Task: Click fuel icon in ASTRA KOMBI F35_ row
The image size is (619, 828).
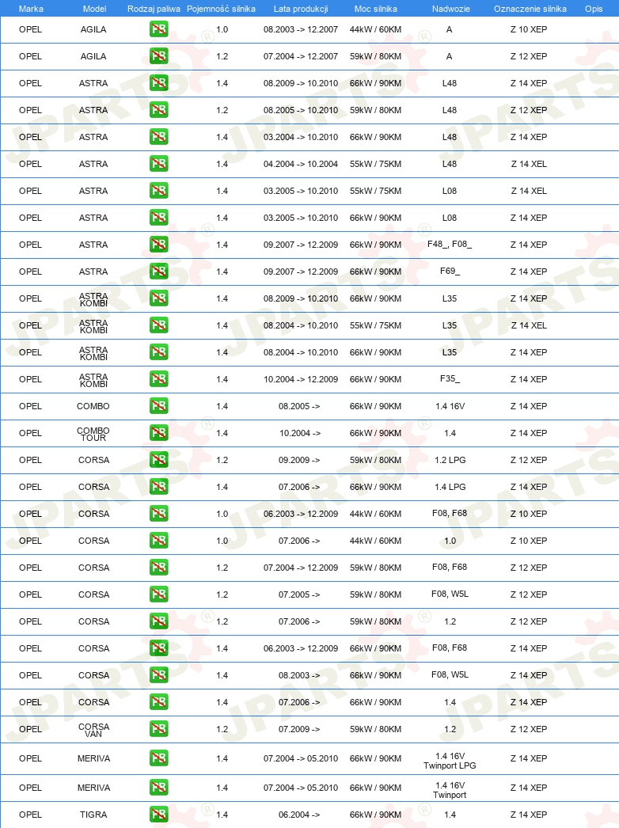Action: [x=158, y=379]
